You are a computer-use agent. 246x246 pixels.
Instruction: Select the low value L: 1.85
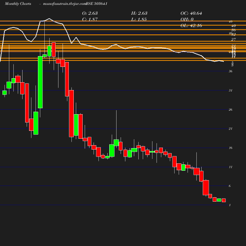pos(139,19)
